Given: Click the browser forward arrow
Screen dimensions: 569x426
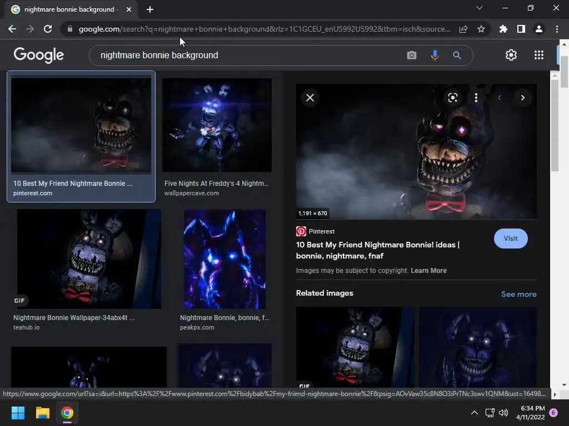Looking at the screenshot, I should click(x=30, y=29).
